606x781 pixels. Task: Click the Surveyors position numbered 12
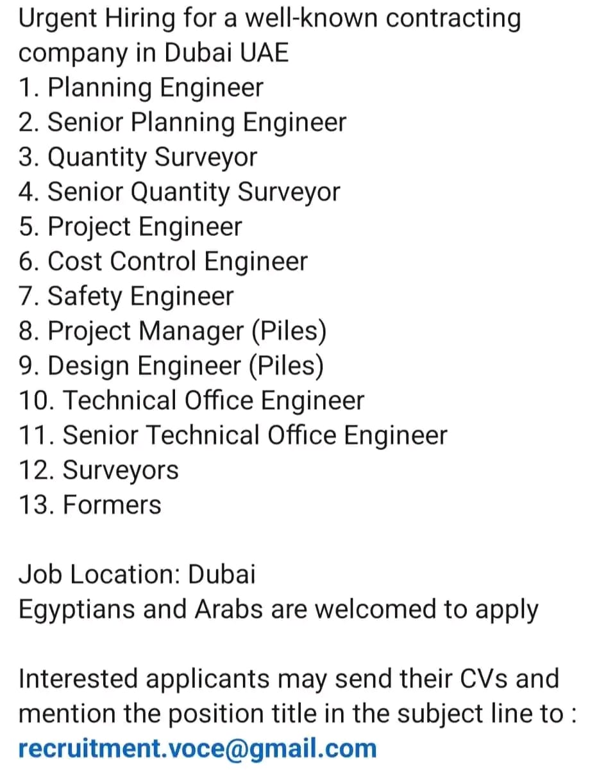99,470
